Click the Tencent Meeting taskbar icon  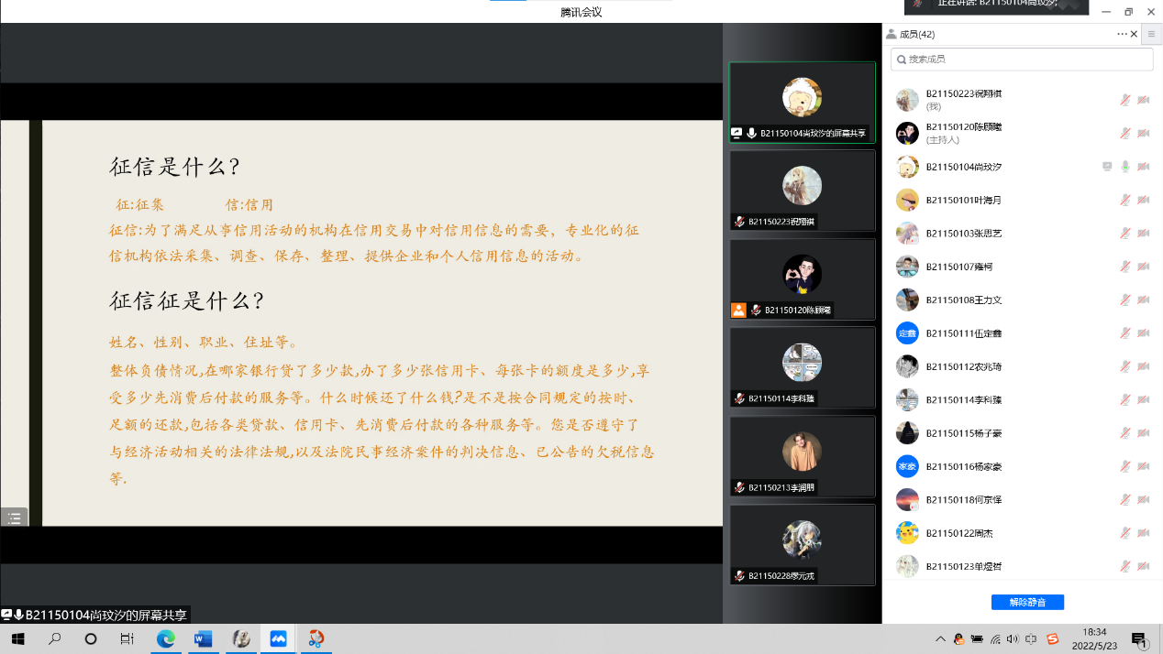click(278, 638)
